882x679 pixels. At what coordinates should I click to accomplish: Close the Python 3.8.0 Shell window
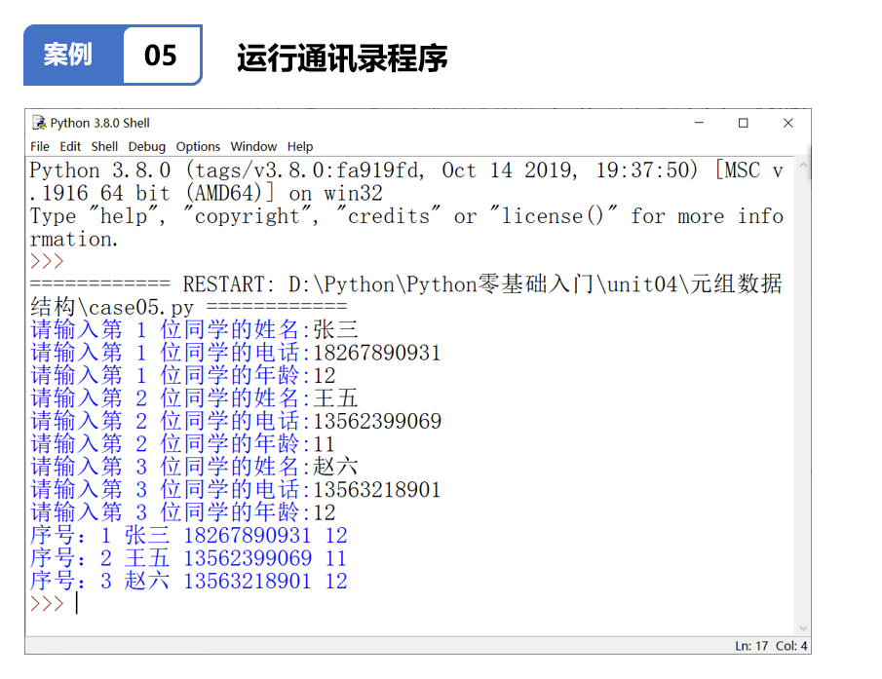tap(788, 123)
